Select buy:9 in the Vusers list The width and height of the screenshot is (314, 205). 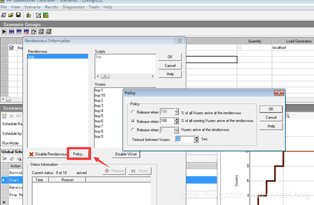[99, 136]
